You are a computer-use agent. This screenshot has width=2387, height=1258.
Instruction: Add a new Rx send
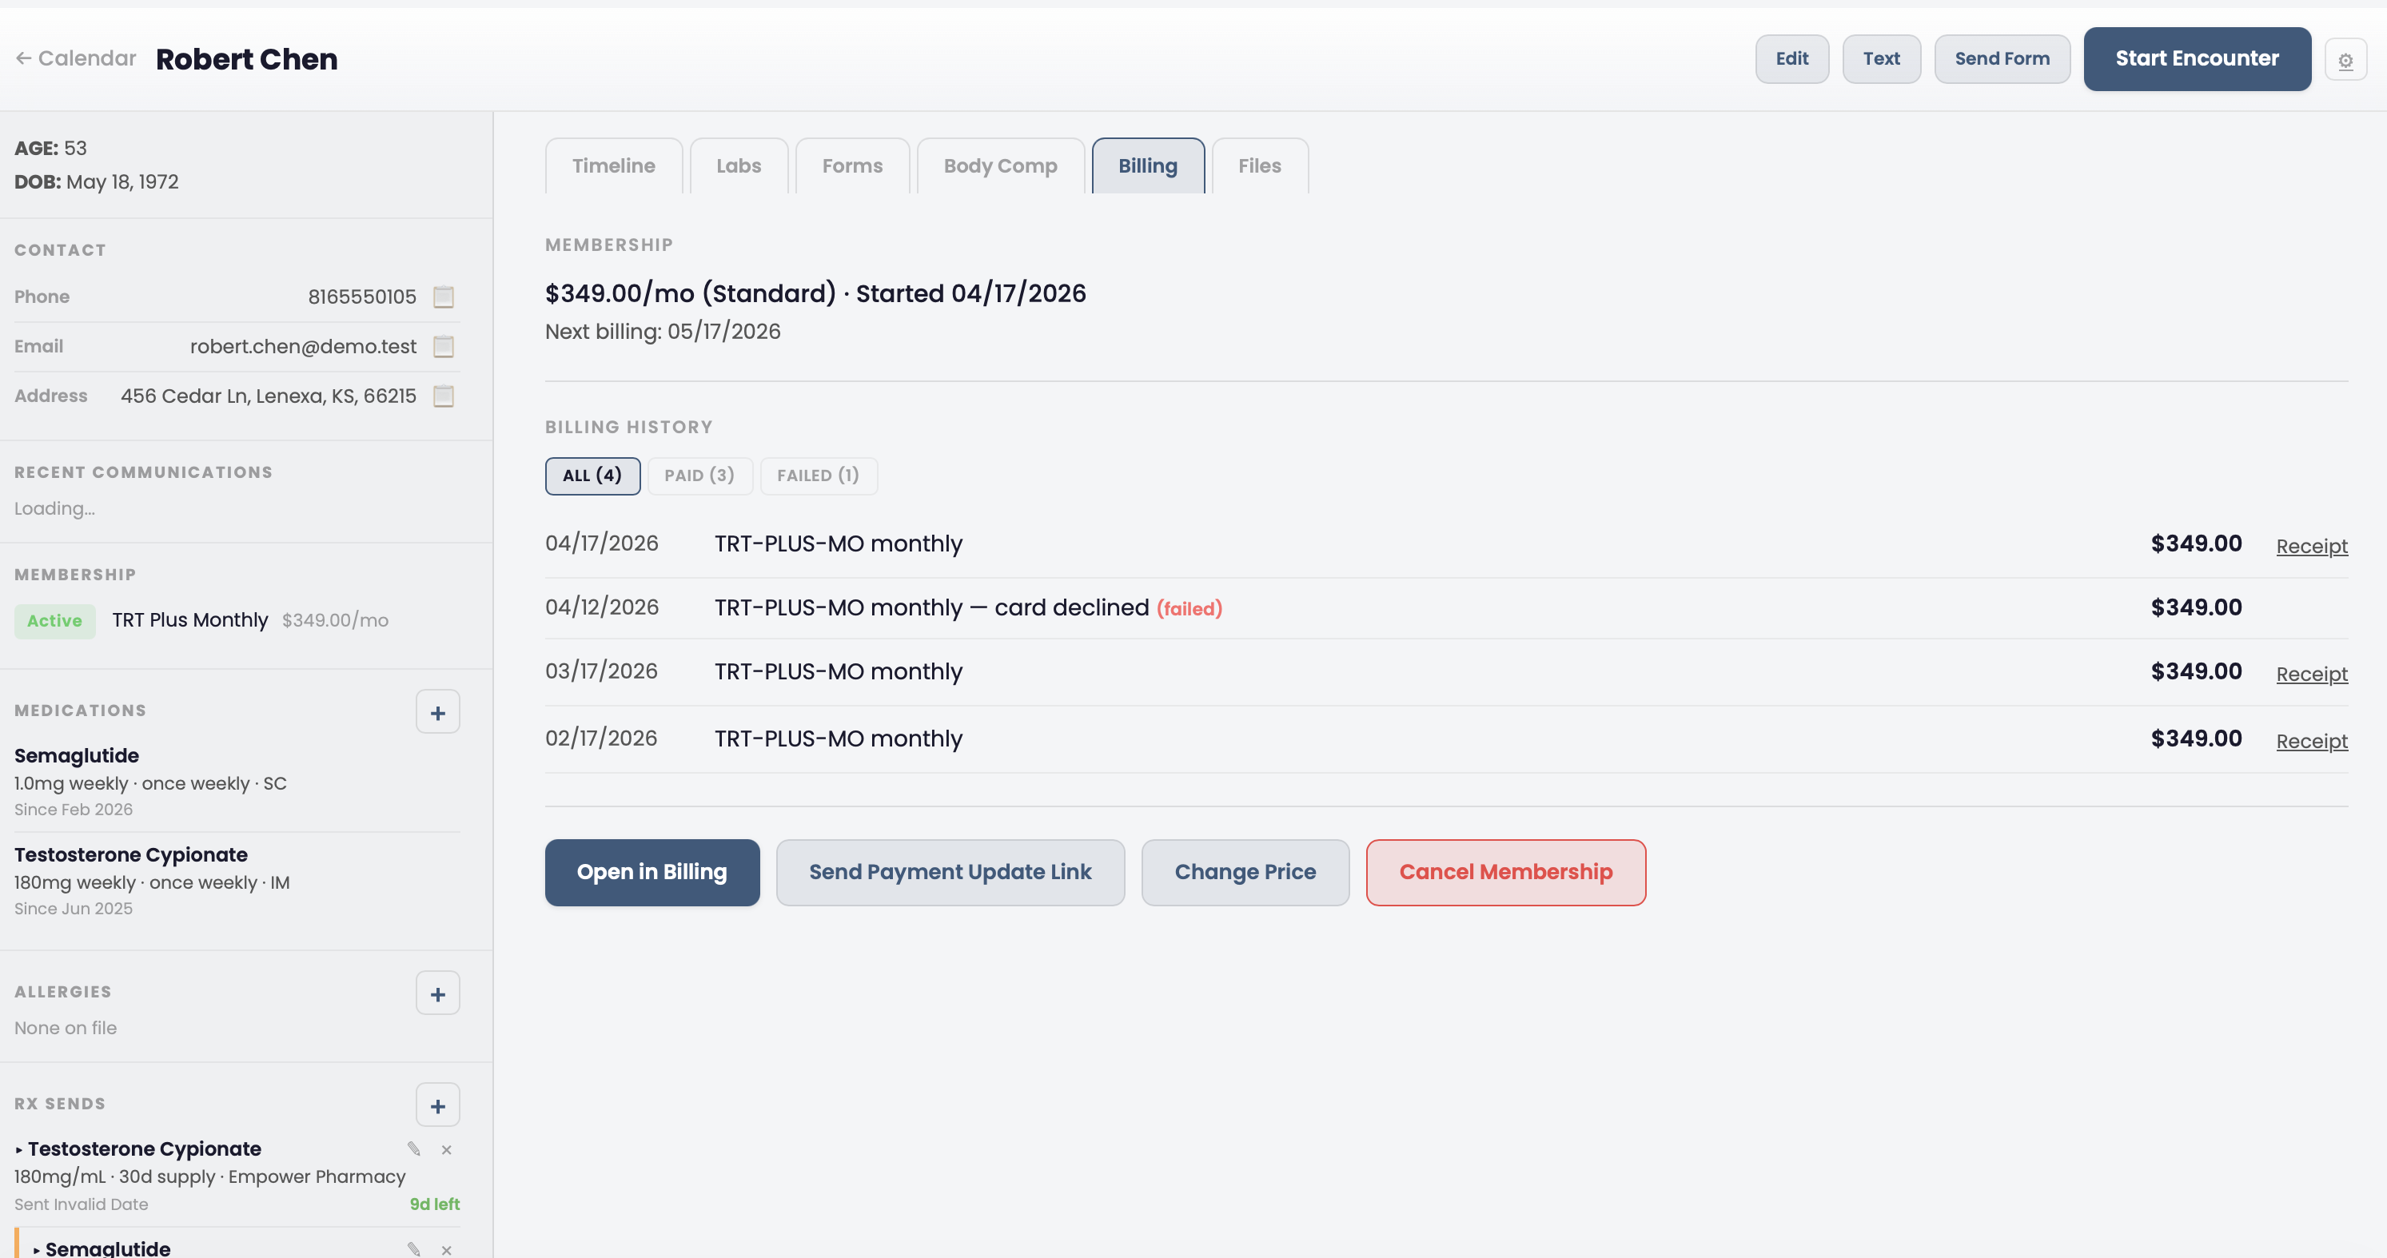pyautogui.click(x=437, y=1105)
